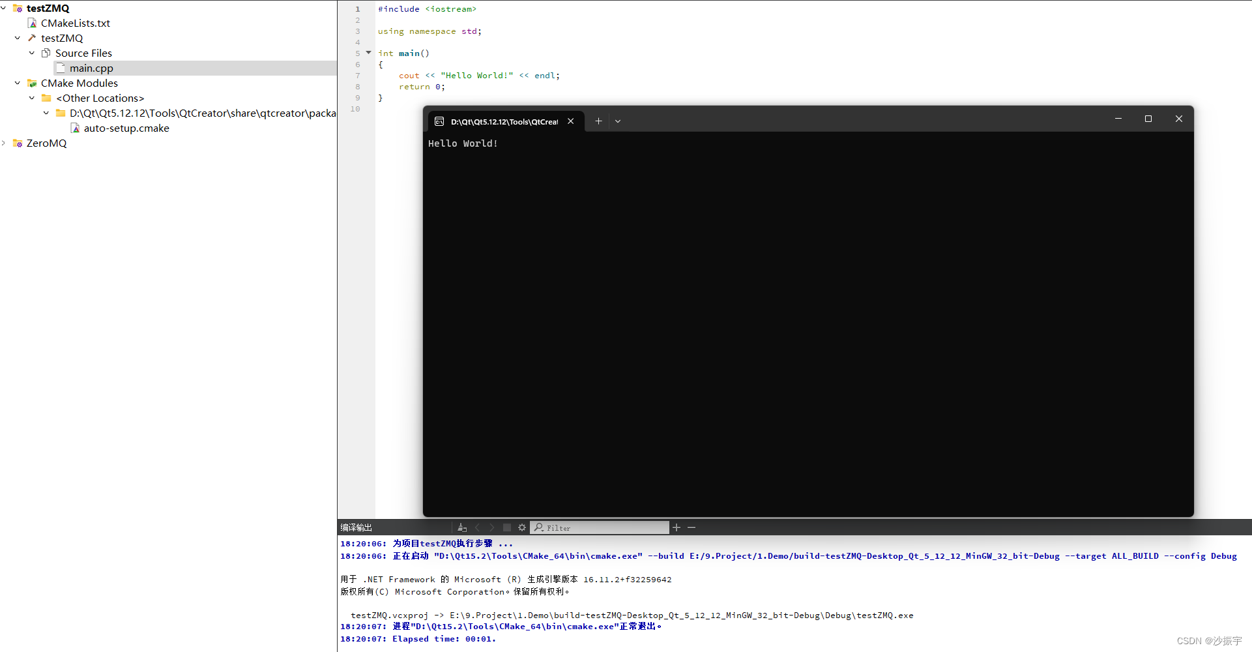Viewport: 1252px width, 652px height.
Task: Collapse the testZMQ project root node
Action: [x=4, y=8]
